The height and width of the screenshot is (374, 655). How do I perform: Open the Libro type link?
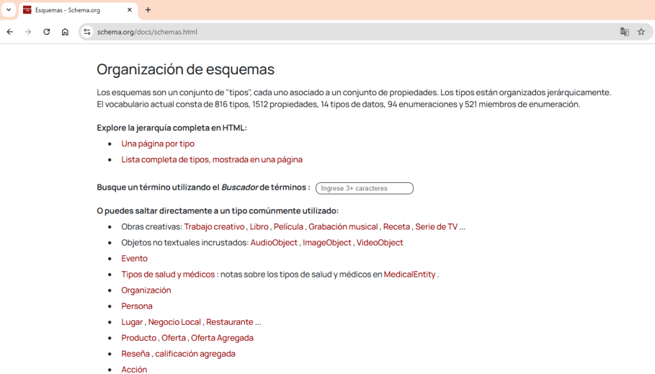point(259,227)
